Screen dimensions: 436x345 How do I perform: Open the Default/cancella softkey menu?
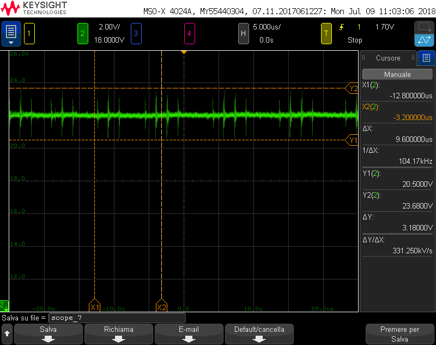pyautogui.click(x=259, y=334)
